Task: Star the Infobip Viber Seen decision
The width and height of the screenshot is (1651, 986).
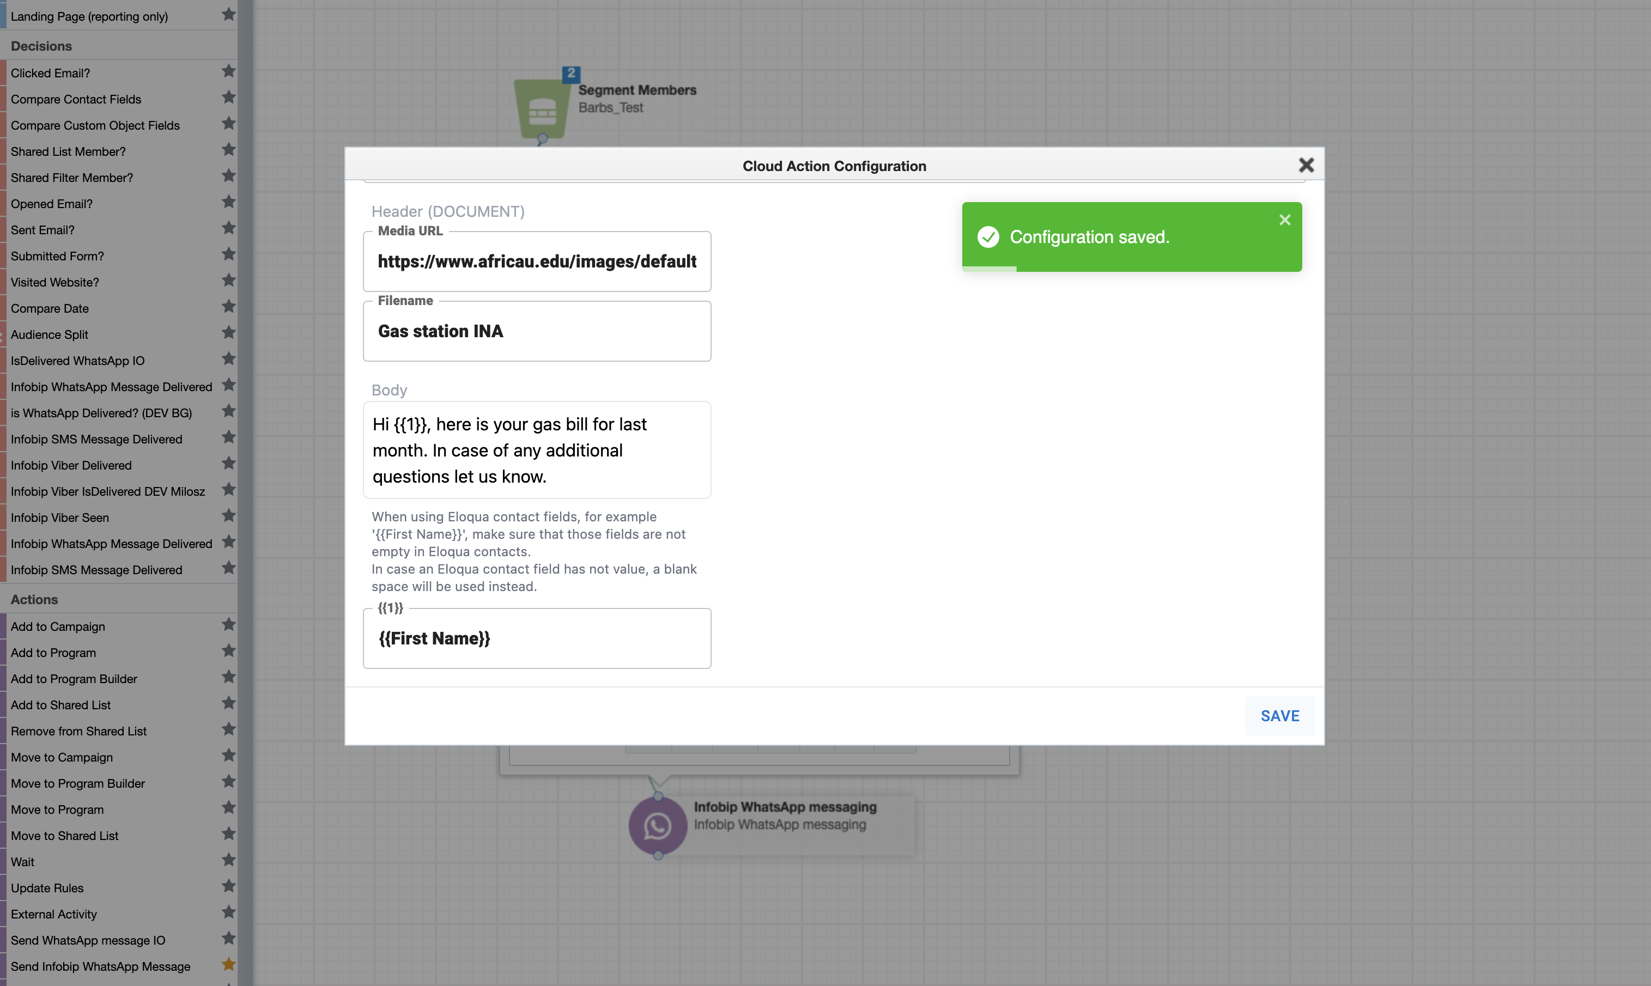Action: coord(228,515)
